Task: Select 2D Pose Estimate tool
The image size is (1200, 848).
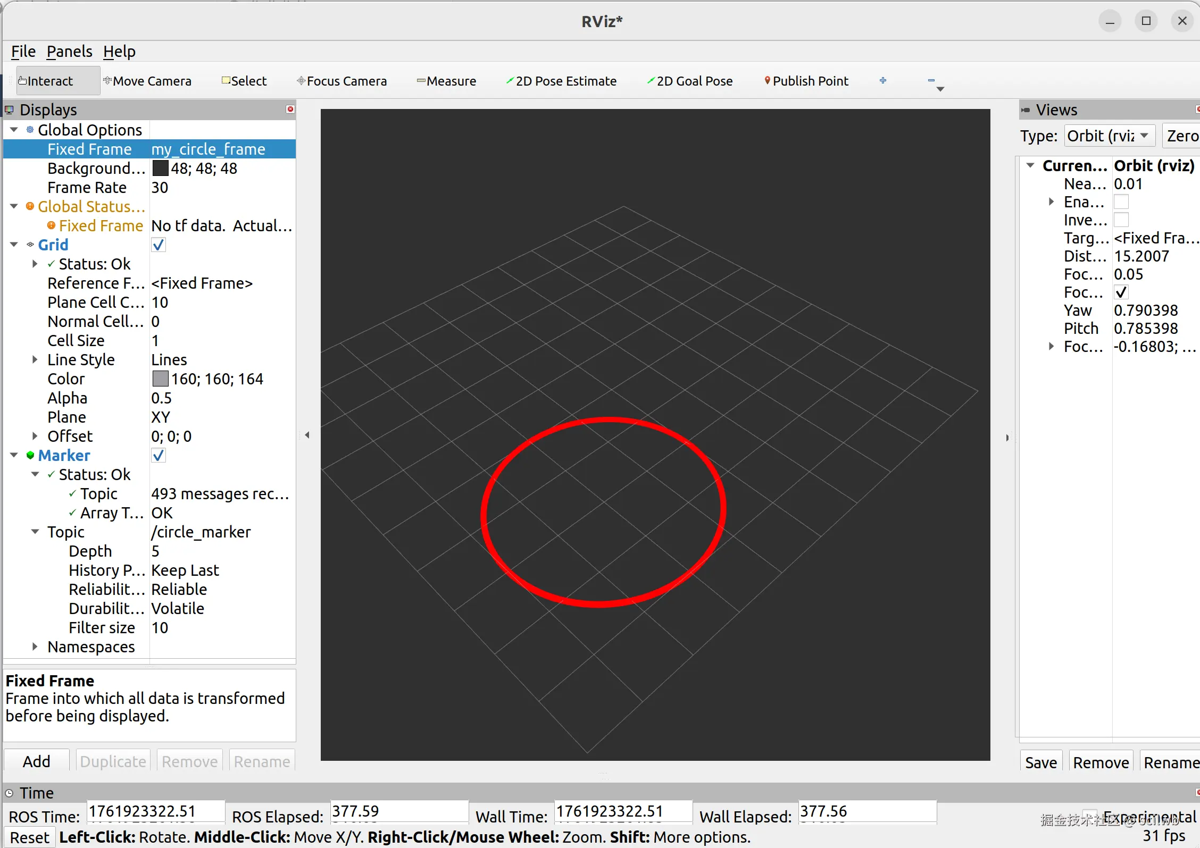Action: (x=561, y=81)
